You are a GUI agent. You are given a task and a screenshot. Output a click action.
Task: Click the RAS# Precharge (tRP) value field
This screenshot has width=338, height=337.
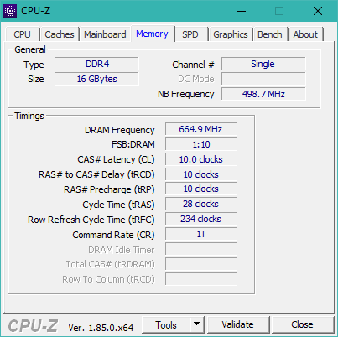click(x=200, y=189)
